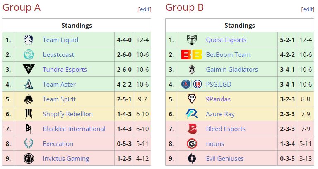The width and height of the screenshot is (318, 169).
Task: Click the Tundra Esports logo icon
Action: [x=29, y=70]
